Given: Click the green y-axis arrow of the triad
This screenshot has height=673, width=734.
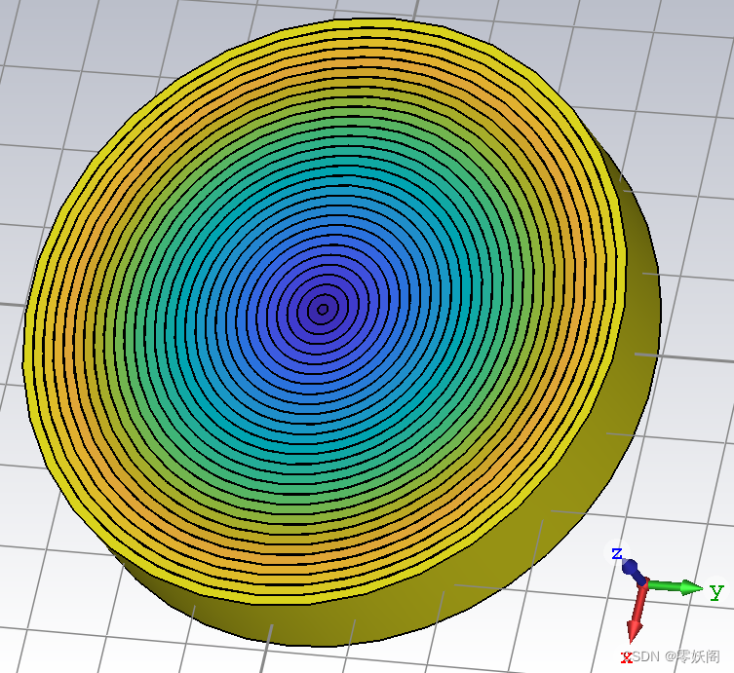Looking at the screenshot, I should point(676,587).
